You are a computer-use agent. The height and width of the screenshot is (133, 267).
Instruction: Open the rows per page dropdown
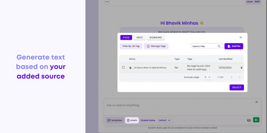click(208, 77)
